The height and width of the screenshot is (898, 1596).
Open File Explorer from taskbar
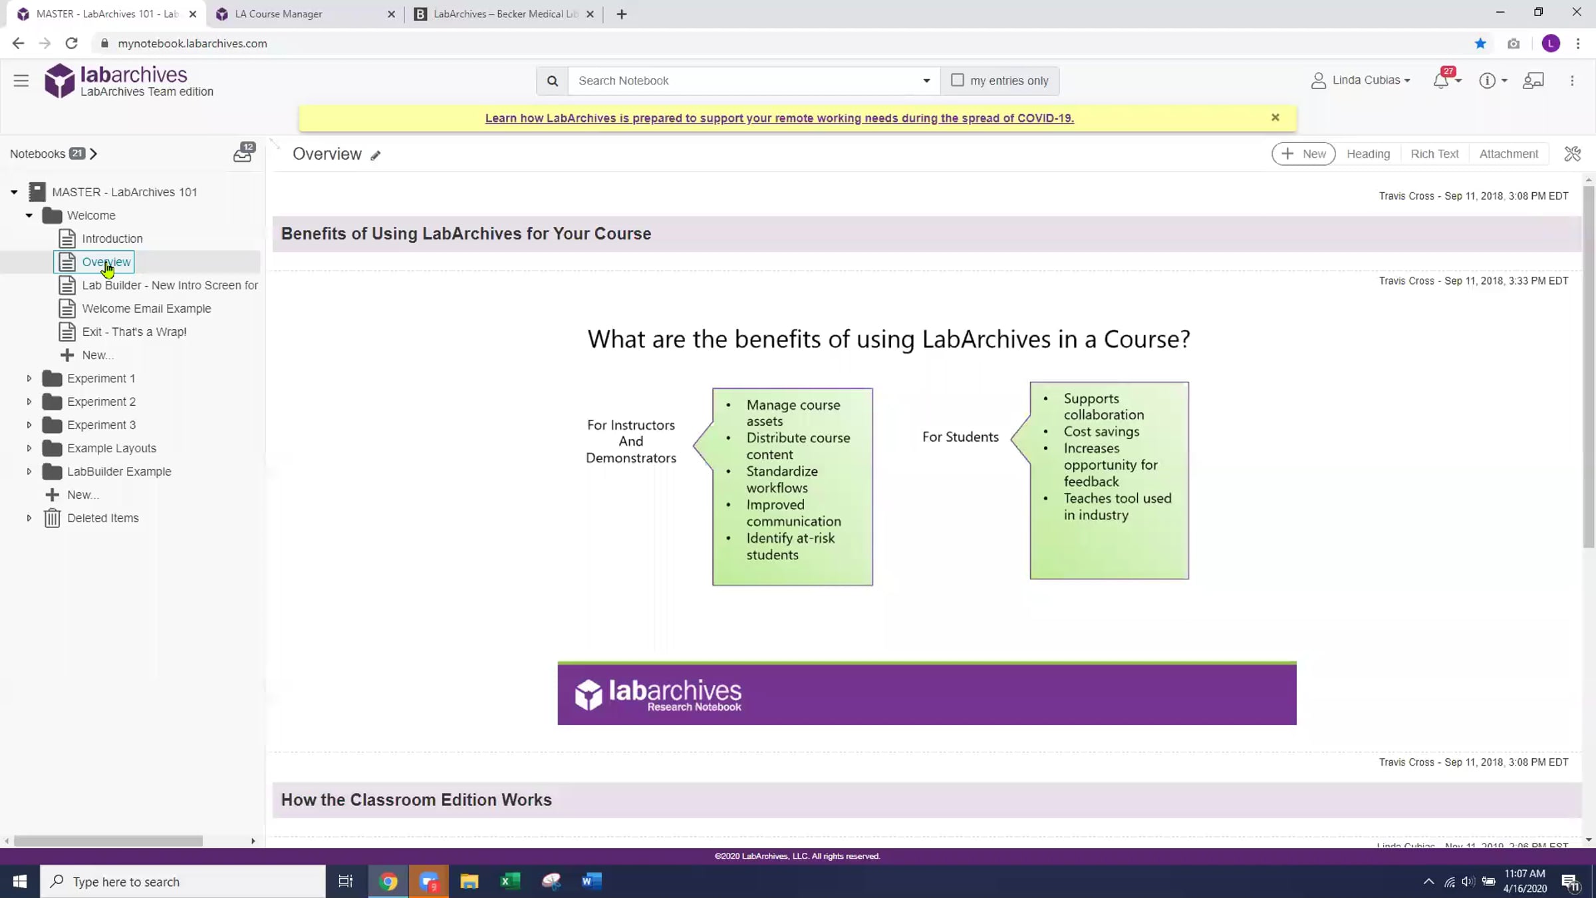tap(469, 881)
